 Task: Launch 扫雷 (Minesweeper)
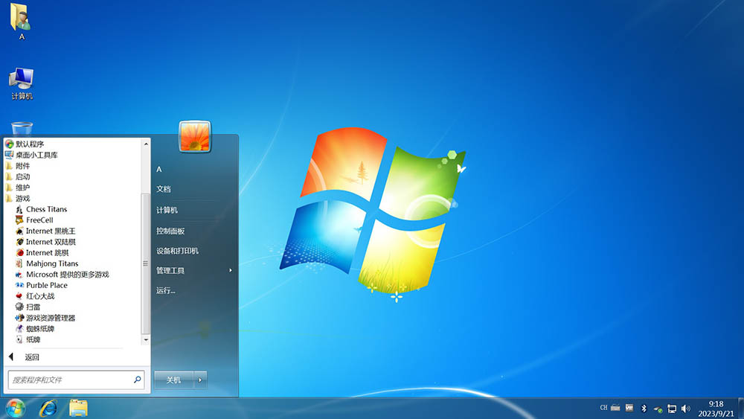tap(33, 307)
